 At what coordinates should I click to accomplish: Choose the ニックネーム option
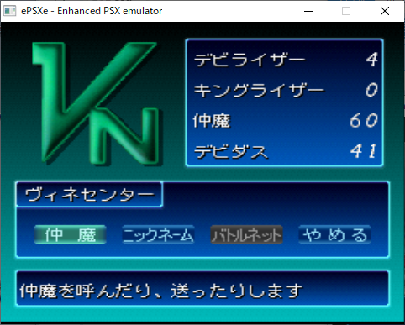158,234
